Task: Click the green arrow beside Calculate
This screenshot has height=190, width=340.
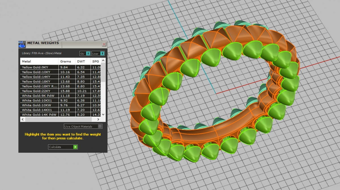Action: coord(75,147)
